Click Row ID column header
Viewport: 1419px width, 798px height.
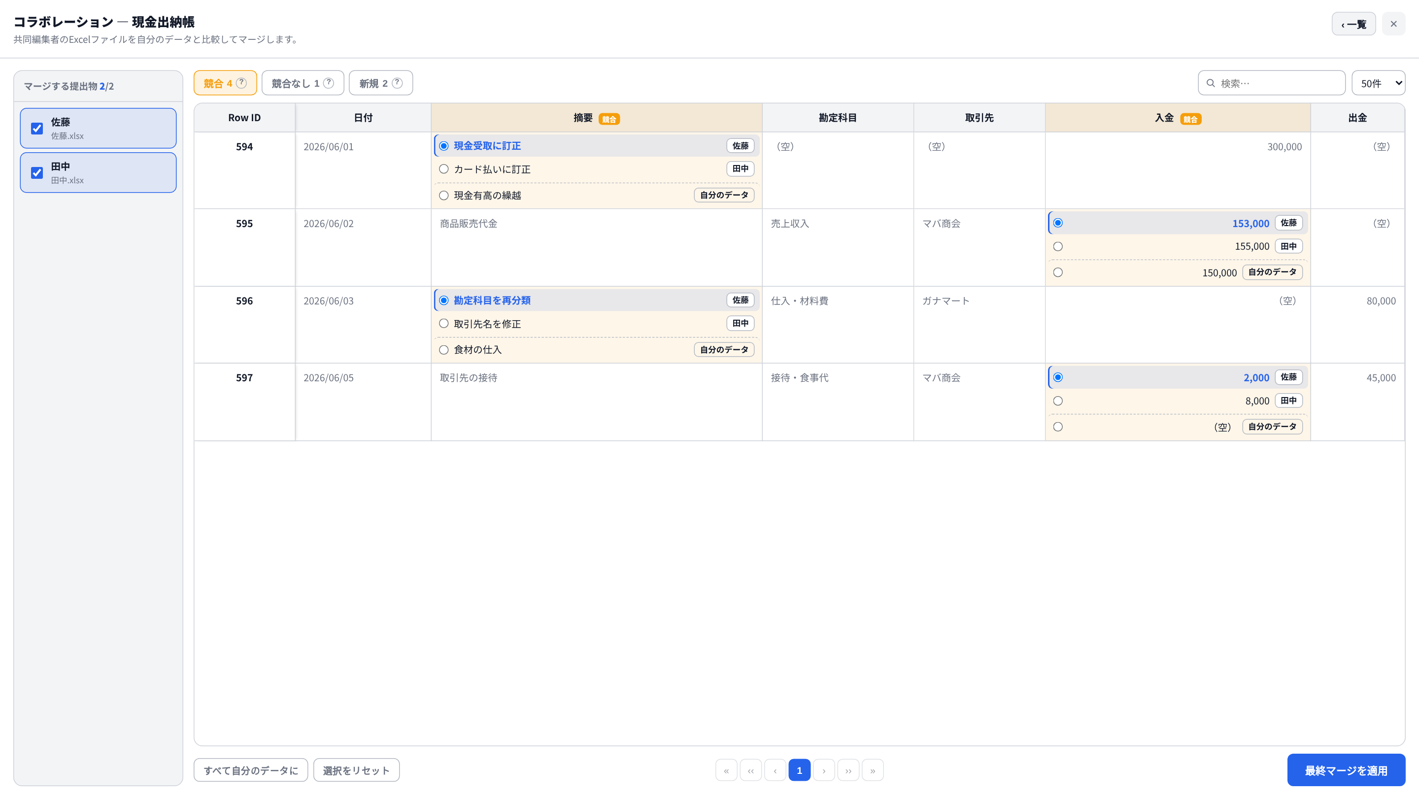pos(244,118)
